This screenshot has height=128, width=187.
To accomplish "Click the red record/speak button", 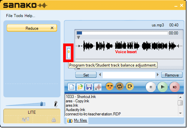I will tap(174, 87).
